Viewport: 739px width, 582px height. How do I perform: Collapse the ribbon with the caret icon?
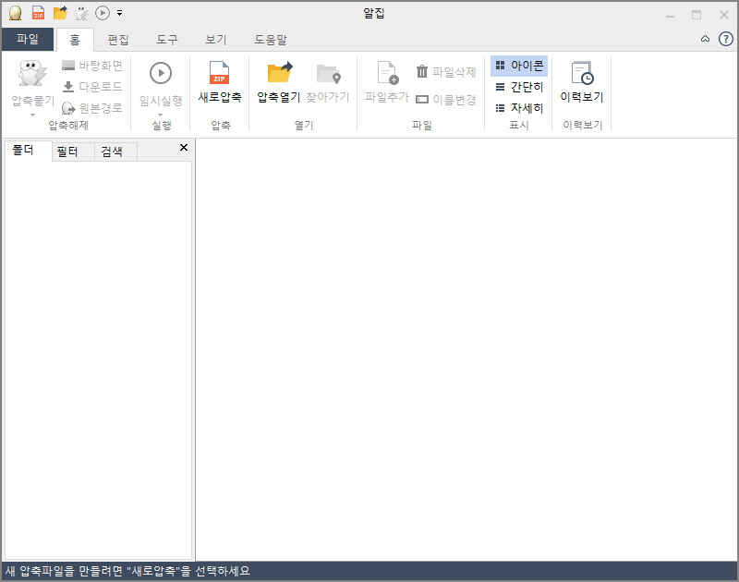pyautogui.click(x=705, y=39)
